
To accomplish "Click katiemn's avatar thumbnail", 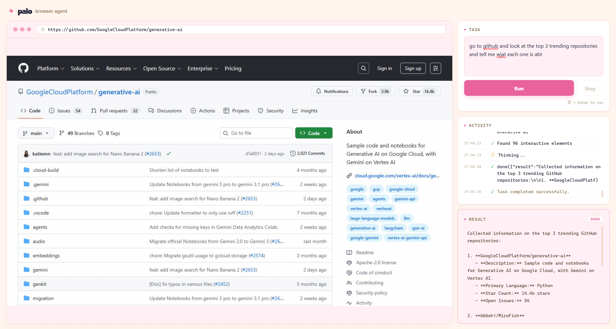I will [26, 154].
